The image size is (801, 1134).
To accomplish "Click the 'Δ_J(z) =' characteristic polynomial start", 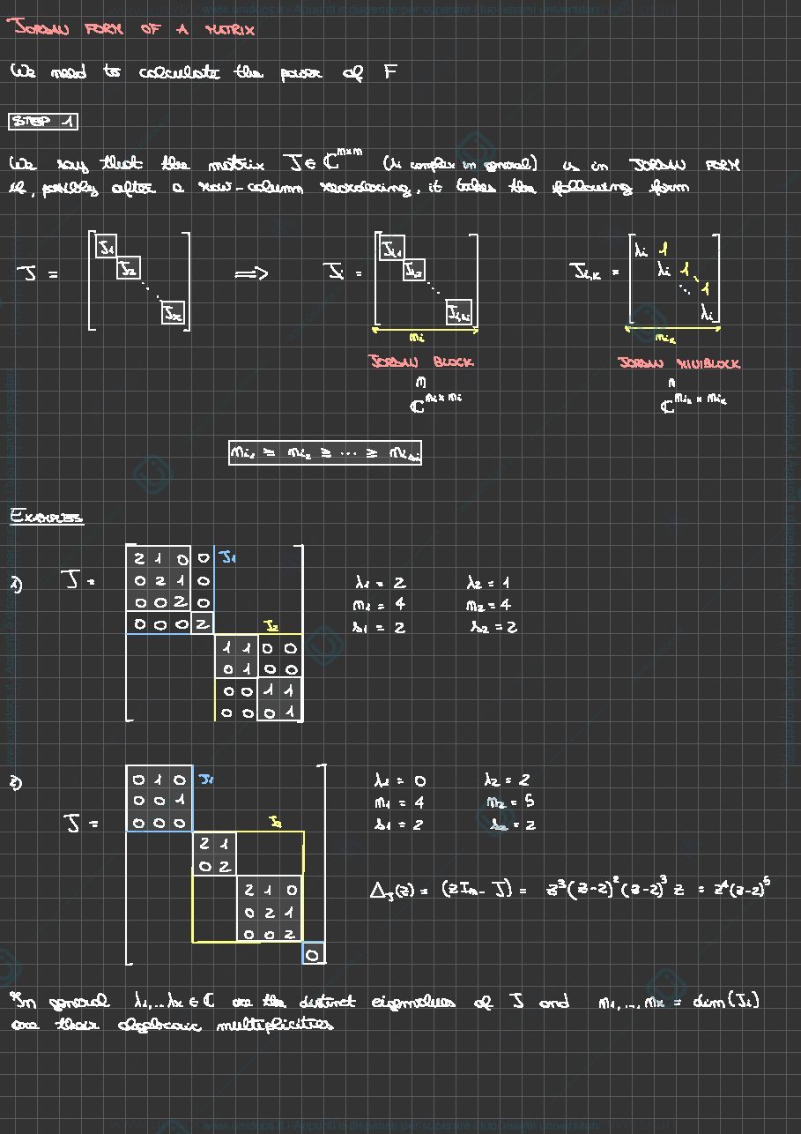I will [x=399, y=891].
